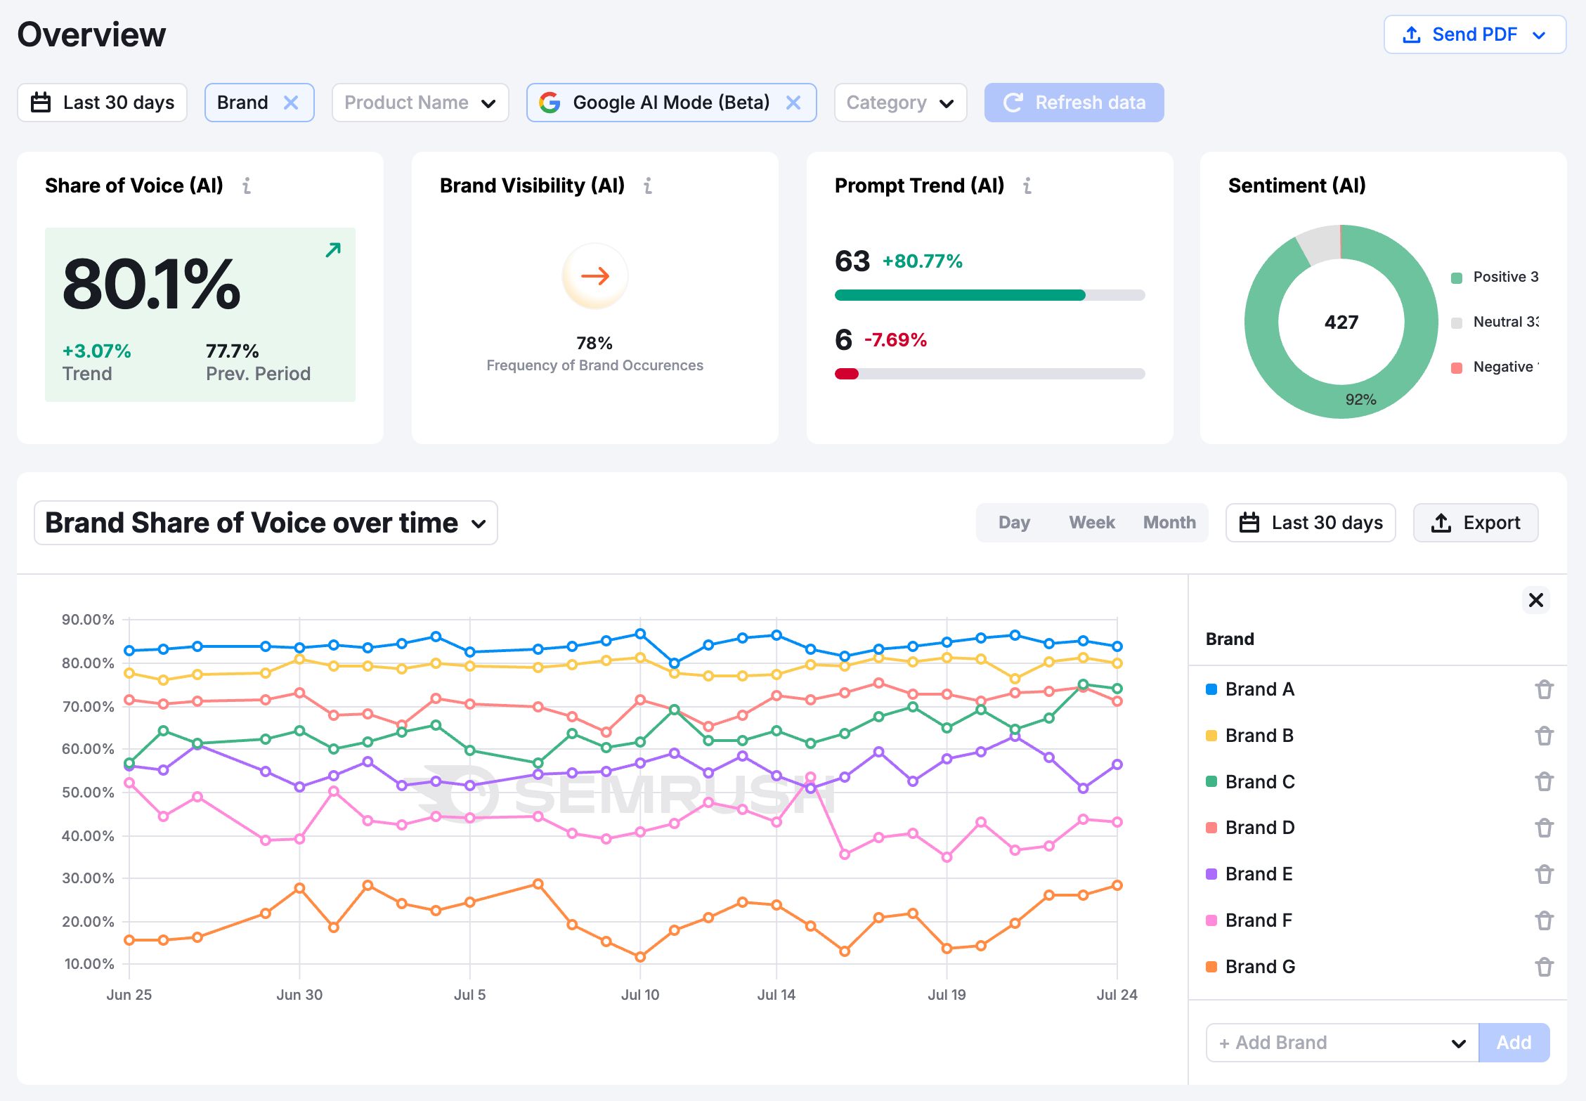Switch to the Week view
Screen dimensions: 1586x1101
1091,523
